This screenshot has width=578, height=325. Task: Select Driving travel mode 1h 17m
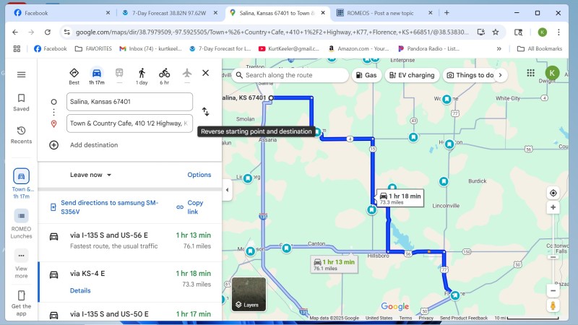97,77
